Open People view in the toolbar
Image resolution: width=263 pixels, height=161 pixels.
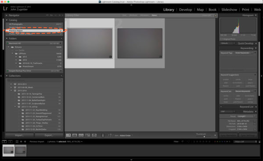click(x=94, y=136)
